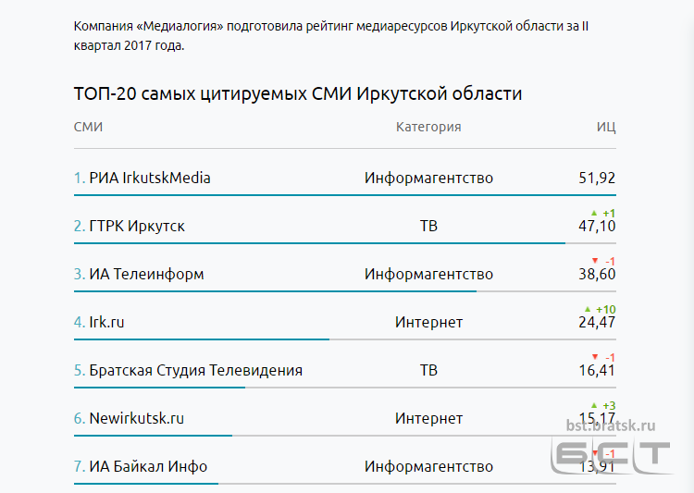694x493 pixels.
Task: Click the index value 47,10
Action: 597,226
